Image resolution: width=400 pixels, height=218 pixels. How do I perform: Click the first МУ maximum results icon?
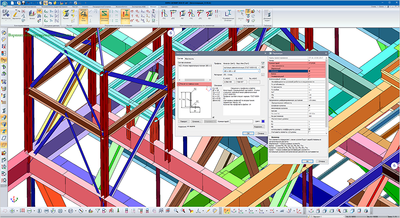click(182, 14)
